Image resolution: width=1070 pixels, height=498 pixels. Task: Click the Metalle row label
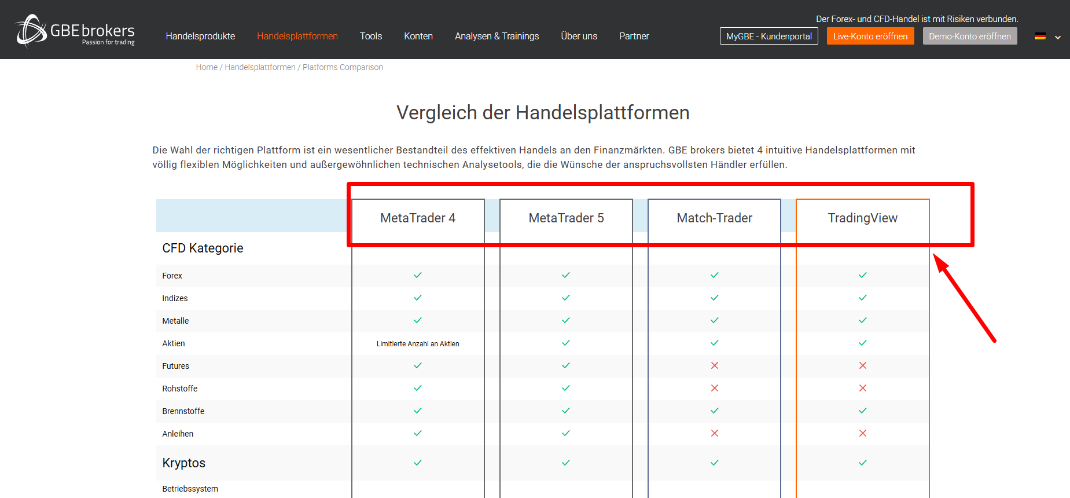pos(175,321)
